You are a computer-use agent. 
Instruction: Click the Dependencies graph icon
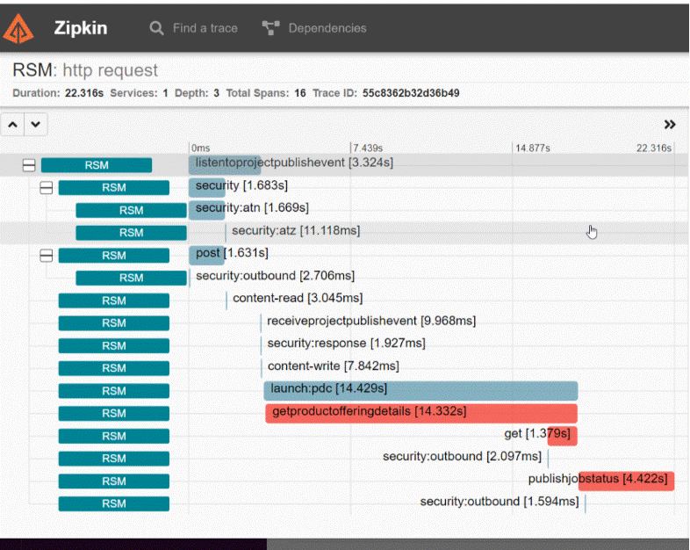(270, 28)
